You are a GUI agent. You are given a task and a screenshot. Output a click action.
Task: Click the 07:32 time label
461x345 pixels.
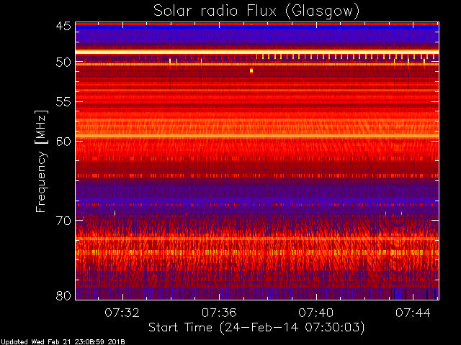(122, 313)
